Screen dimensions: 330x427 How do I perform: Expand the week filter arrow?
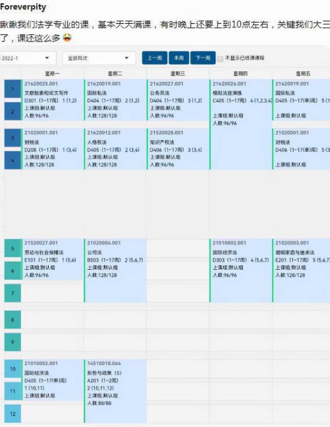tap(126, 58)
